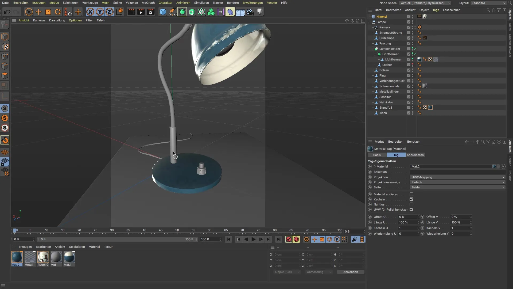Select the Schwanenhals object

click(x=389, y=86)
